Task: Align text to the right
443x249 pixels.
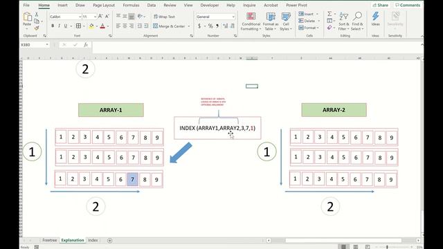Action: click(x=132, y=26)
